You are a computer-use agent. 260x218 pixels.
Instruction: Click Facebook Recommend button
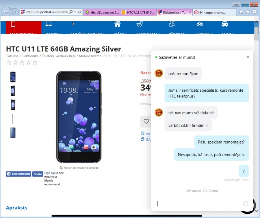(x=18, y=174)
